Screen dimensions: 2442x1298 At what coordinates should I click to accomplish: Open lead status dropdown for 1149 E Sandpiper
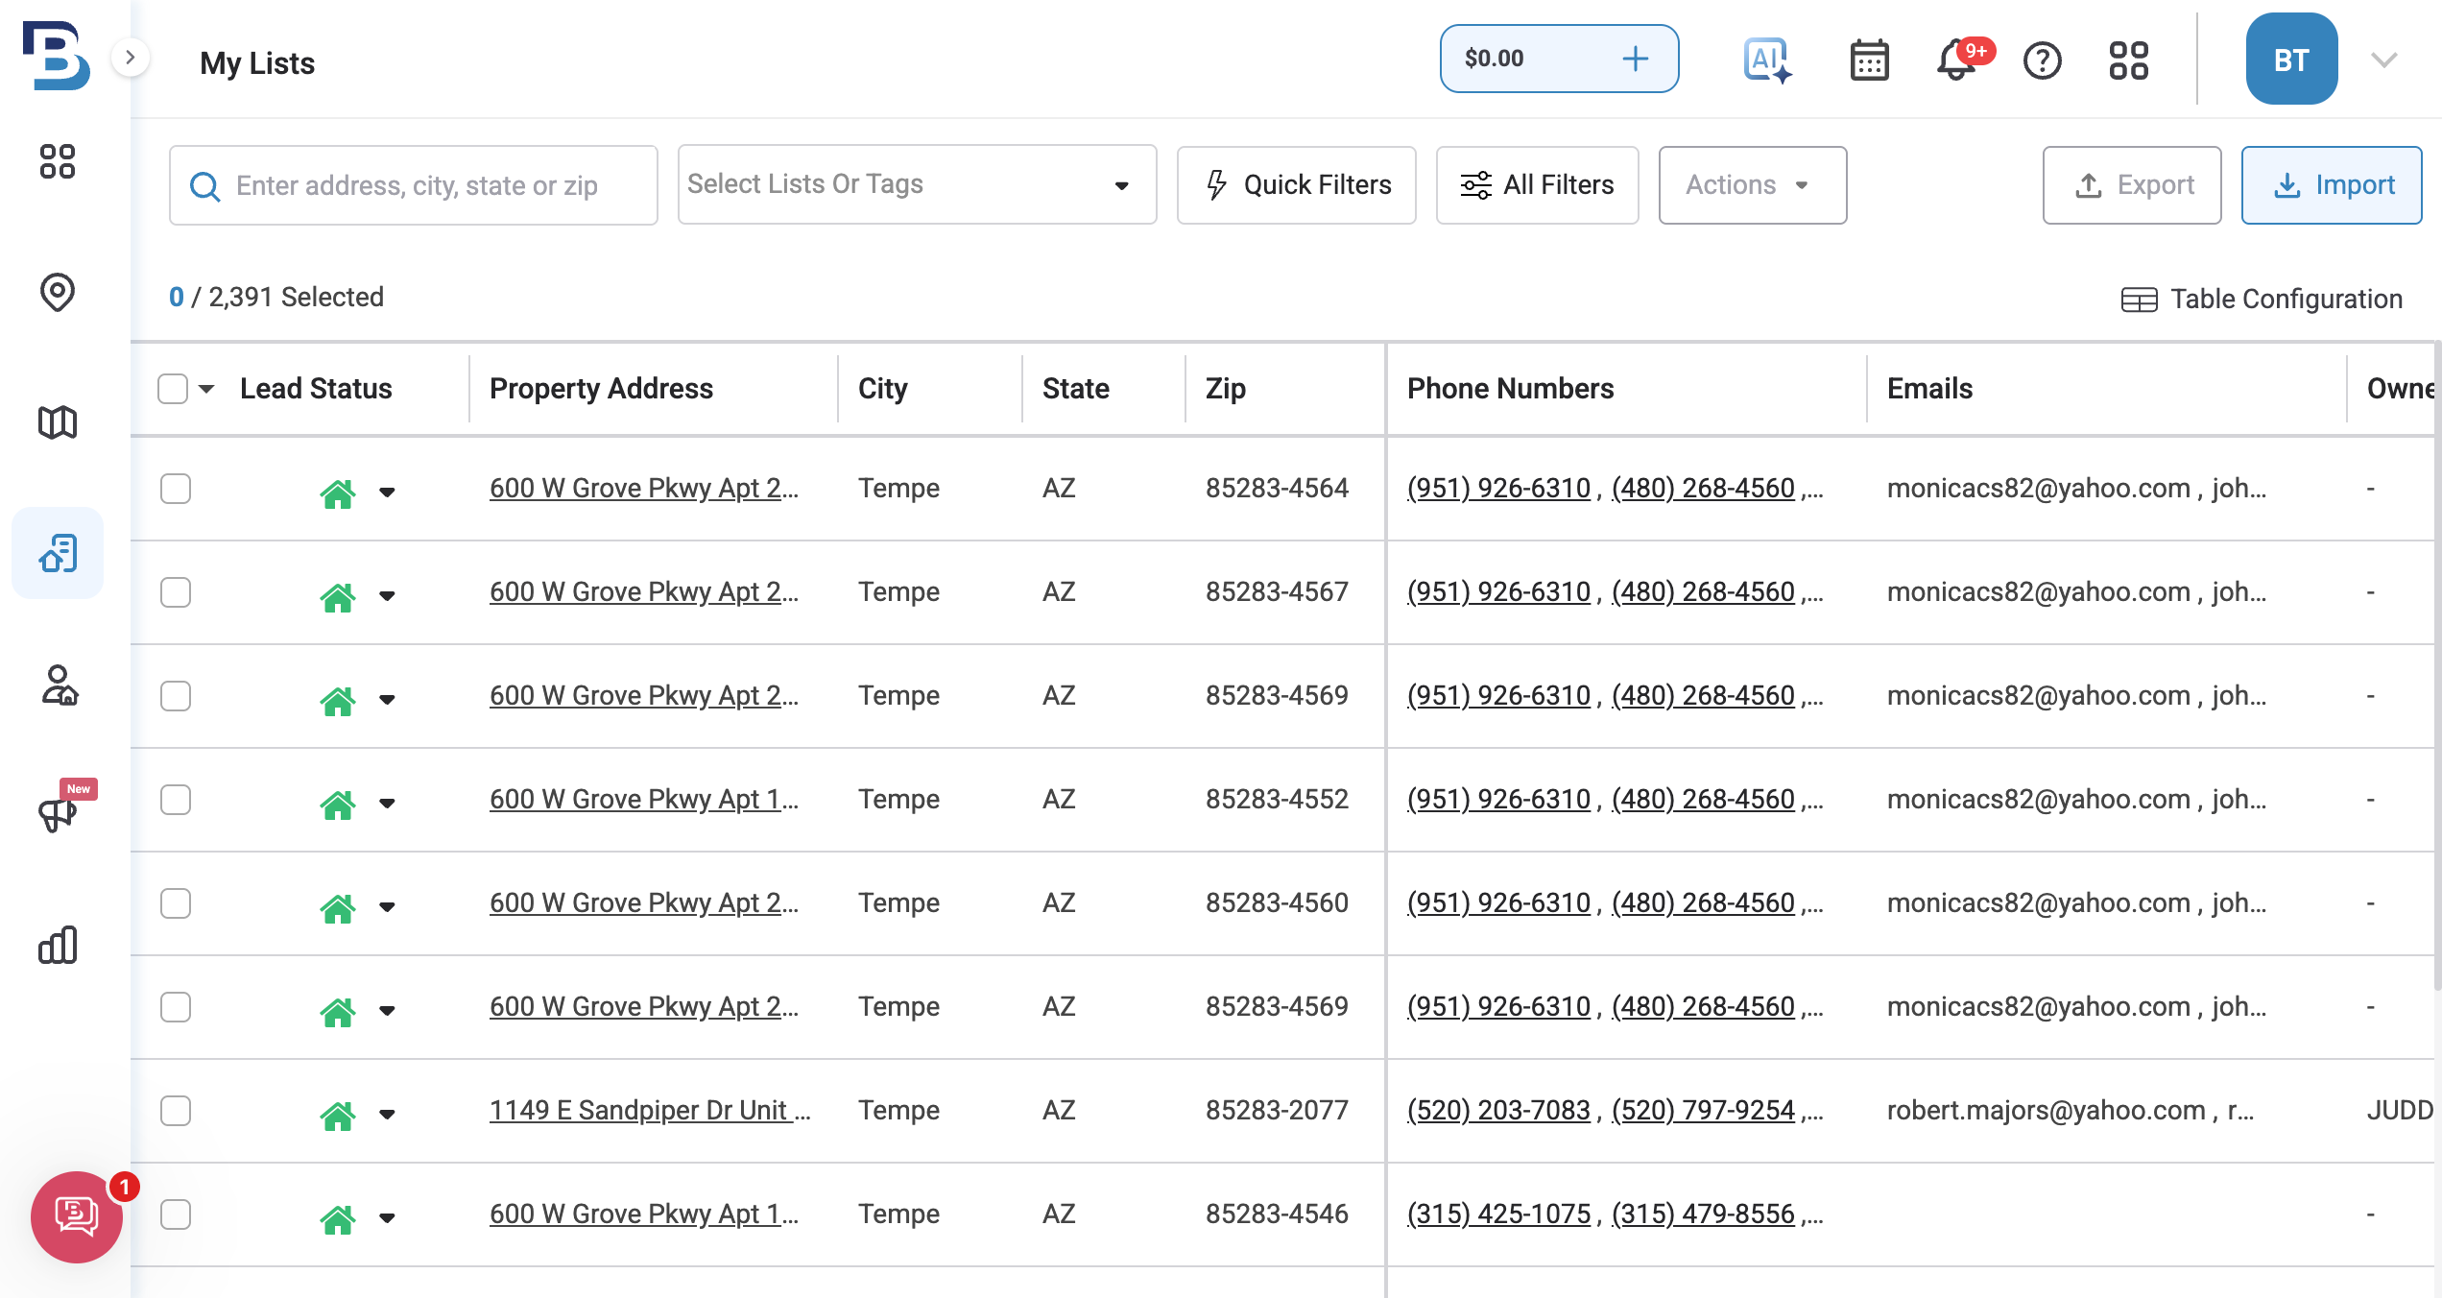click(387, 1115)
